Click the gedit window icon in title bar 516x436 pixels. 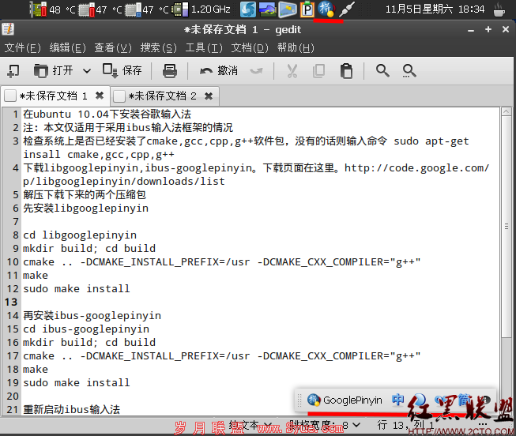(8, 29)
